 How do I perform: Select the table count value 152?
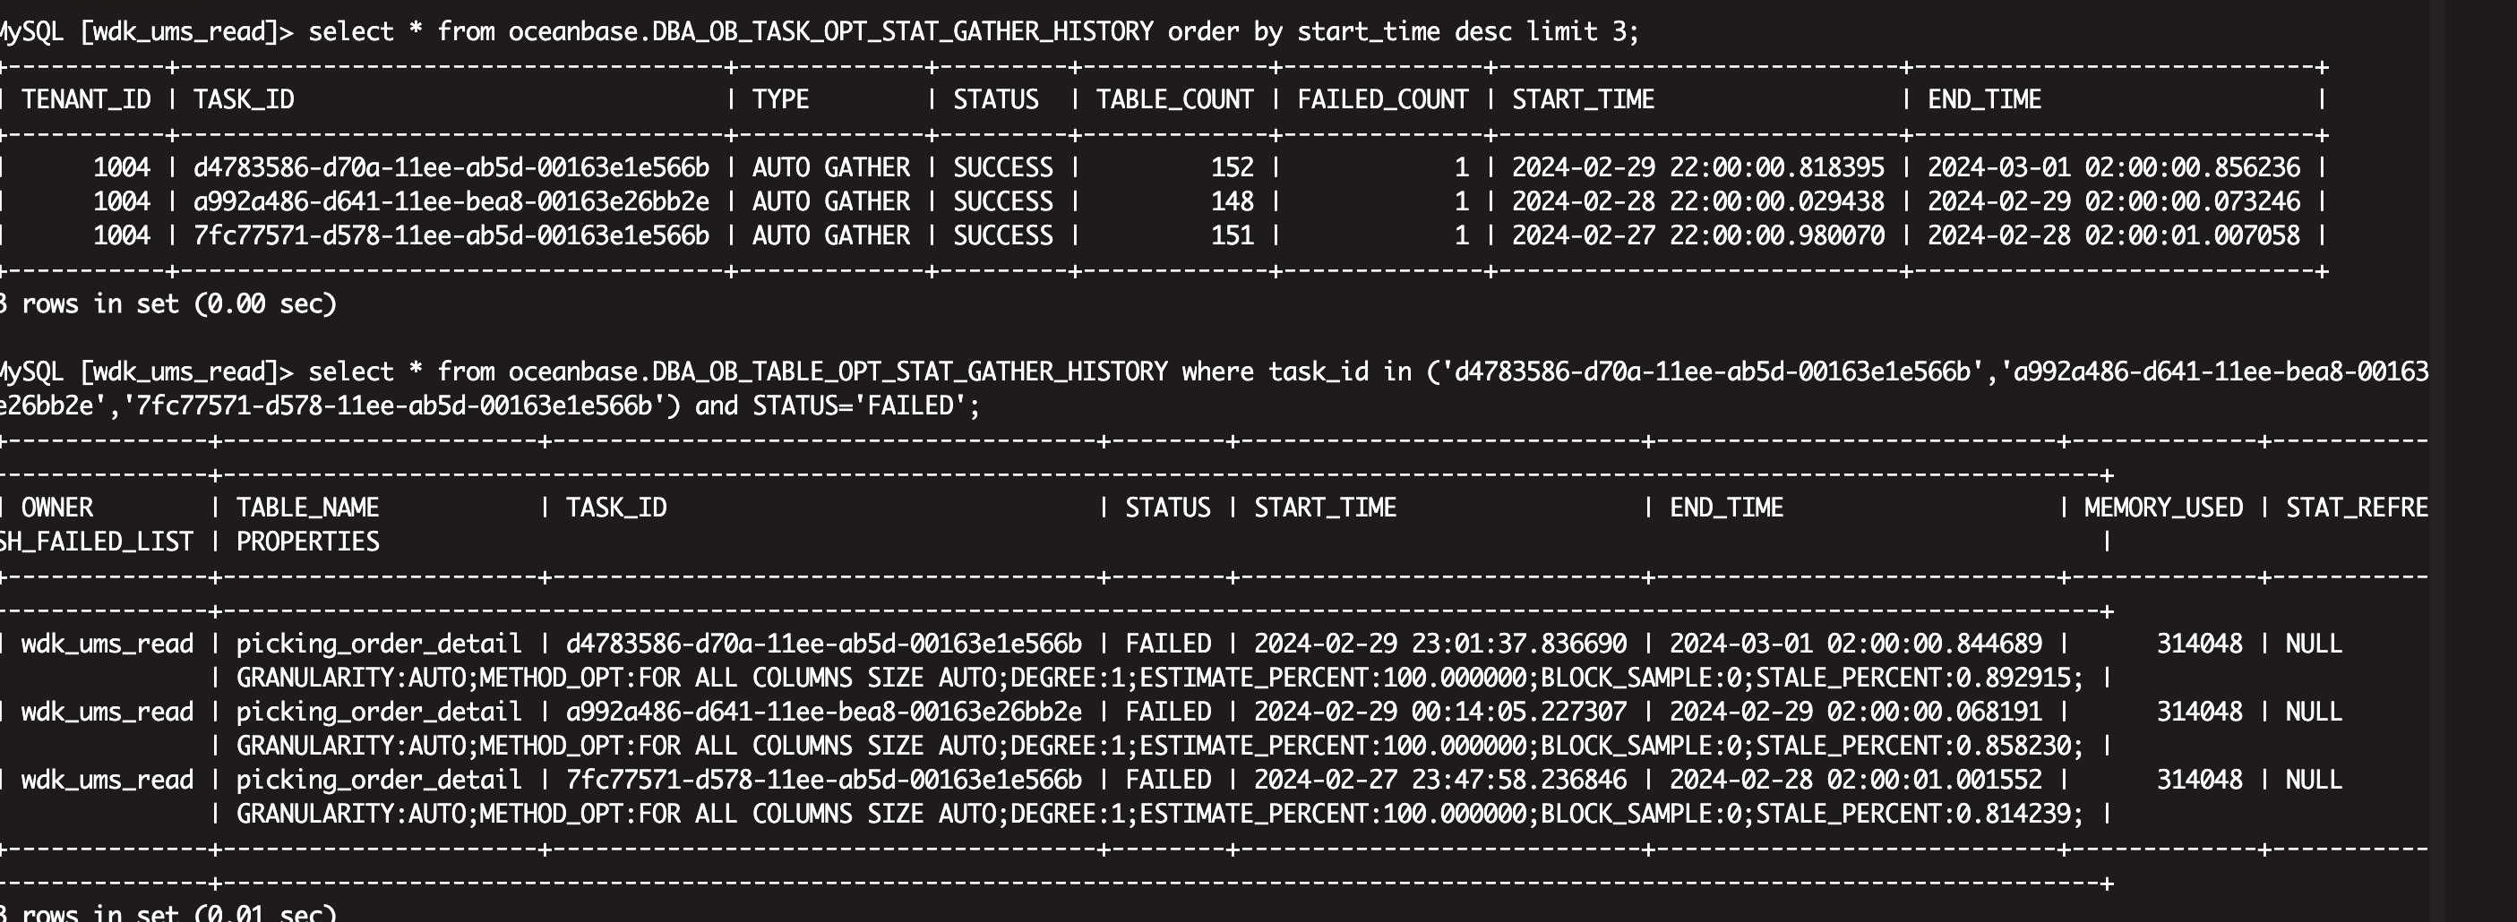pos(1231,168)
